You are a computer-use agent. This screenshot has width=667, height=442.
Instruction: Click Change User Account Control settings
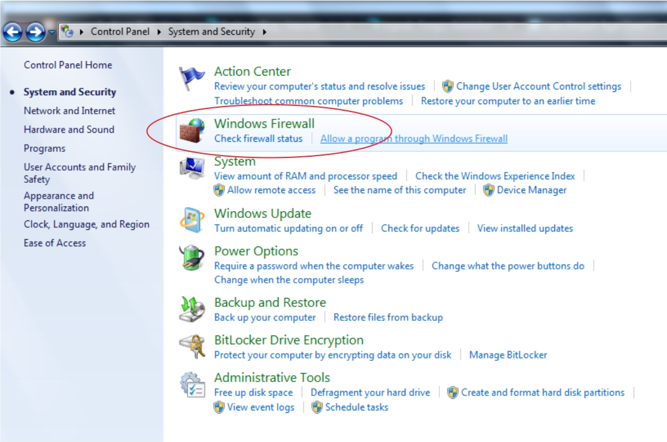click(539, 86)
